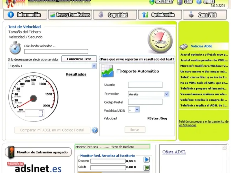This screenshot has width=231, height=173.
Task: Click the KBPS bandwidth gauge icon
Action: click(x=160, y=40)
